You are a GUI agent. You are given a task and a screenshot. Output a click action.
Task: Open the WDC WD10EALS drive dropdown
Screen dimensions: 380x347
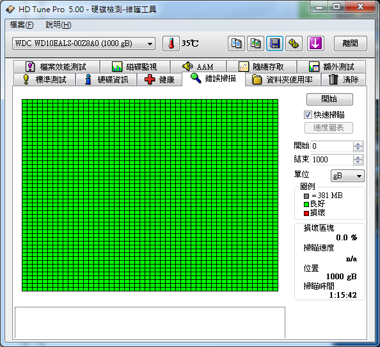(x=84, y=43)
